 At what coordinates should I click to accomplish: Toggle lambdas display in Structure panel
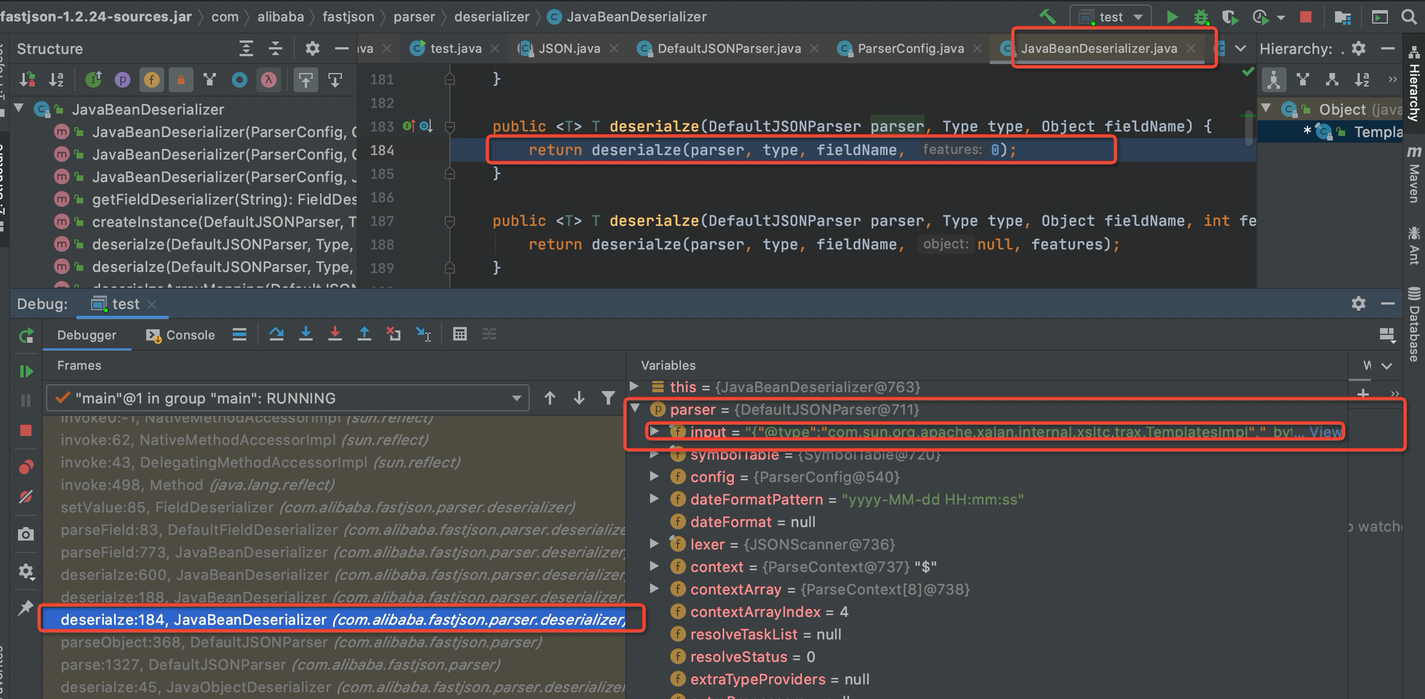pos(268,80)
